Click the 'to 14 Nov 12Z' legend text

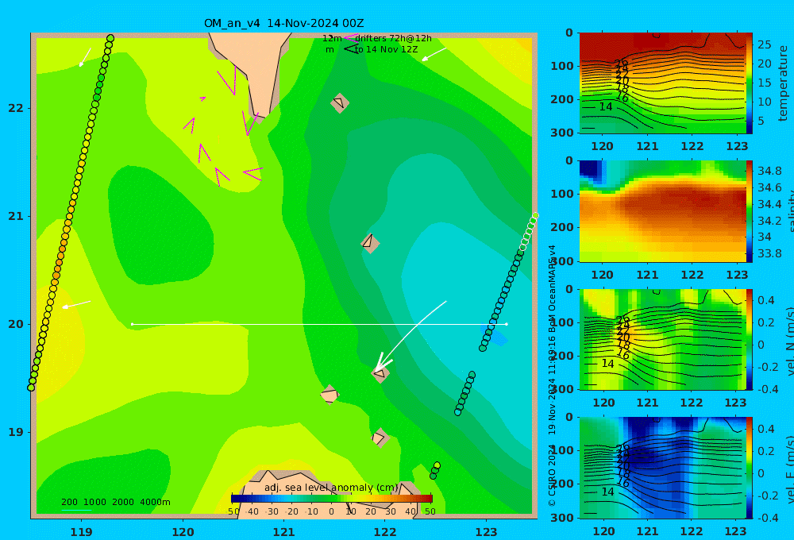pyautogui.click(x=387, y=50)
